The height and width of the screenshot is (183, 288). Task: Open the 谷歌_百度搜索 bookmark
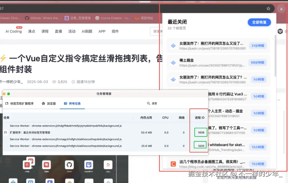78,18
